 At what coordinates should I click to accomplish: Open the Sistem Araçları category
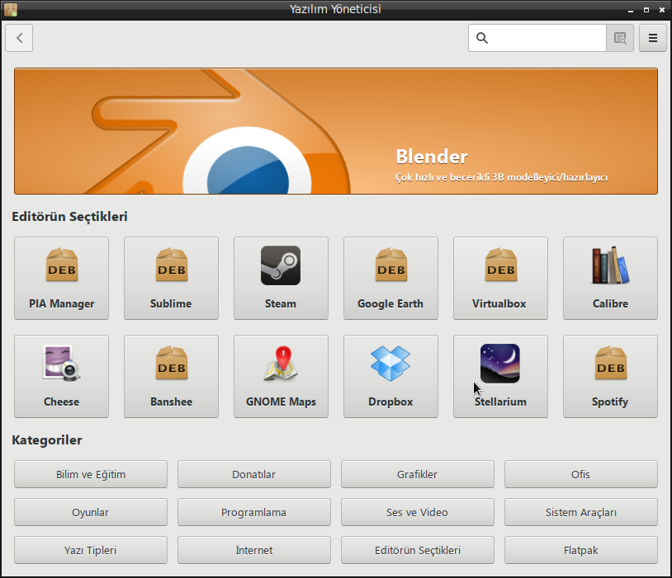point(580,512)
